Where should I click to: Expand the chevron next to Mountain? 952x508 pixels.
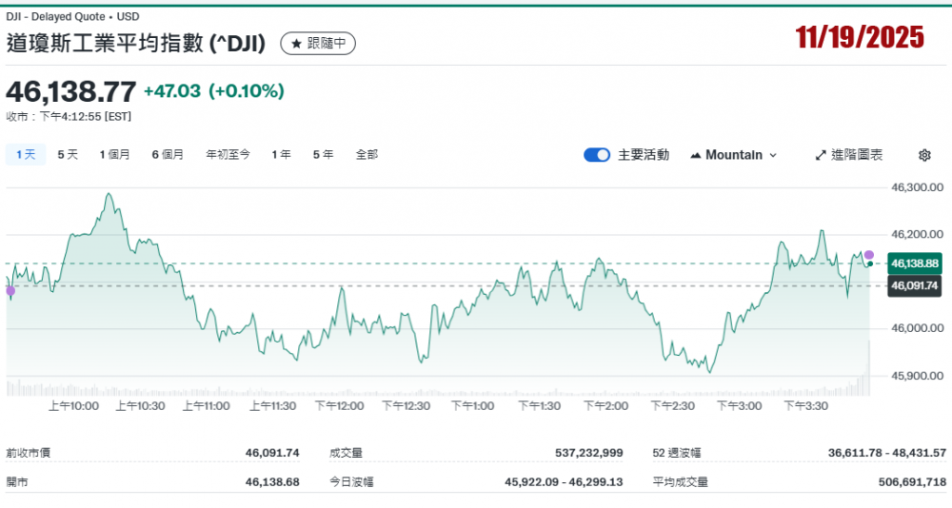click(x=773, y=155)
